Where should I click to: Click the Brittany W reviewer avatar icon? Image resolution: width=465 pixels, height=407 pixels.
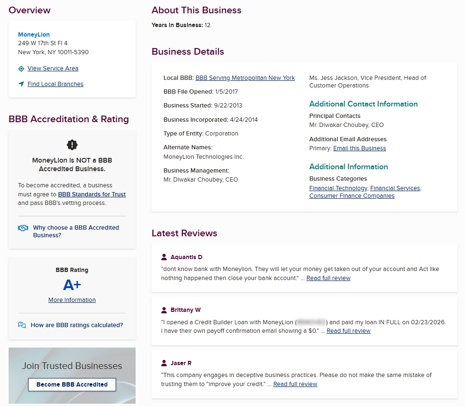164,310
